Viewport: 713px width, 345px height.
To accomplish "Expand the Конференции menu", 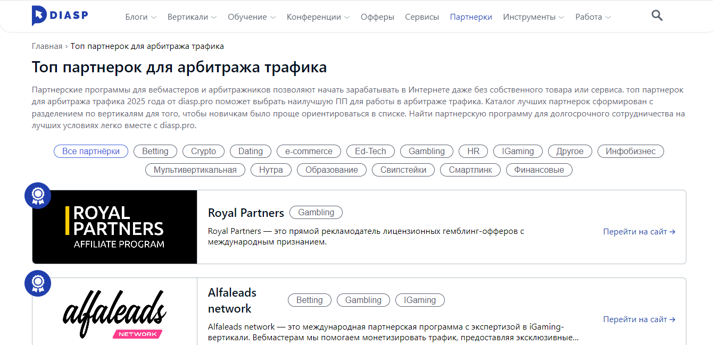I will pos(318,17).
